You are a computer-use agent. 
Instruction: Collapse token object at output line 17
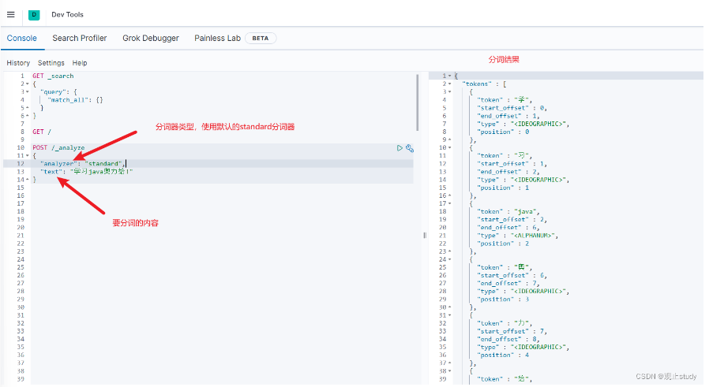coord(449,203)
